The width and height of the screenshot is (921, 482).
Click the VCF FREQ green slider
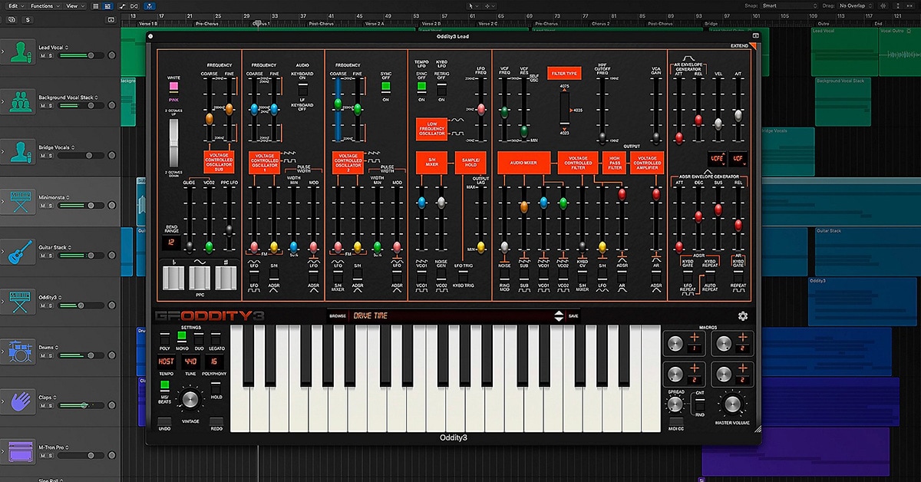[x=504, y=111]
